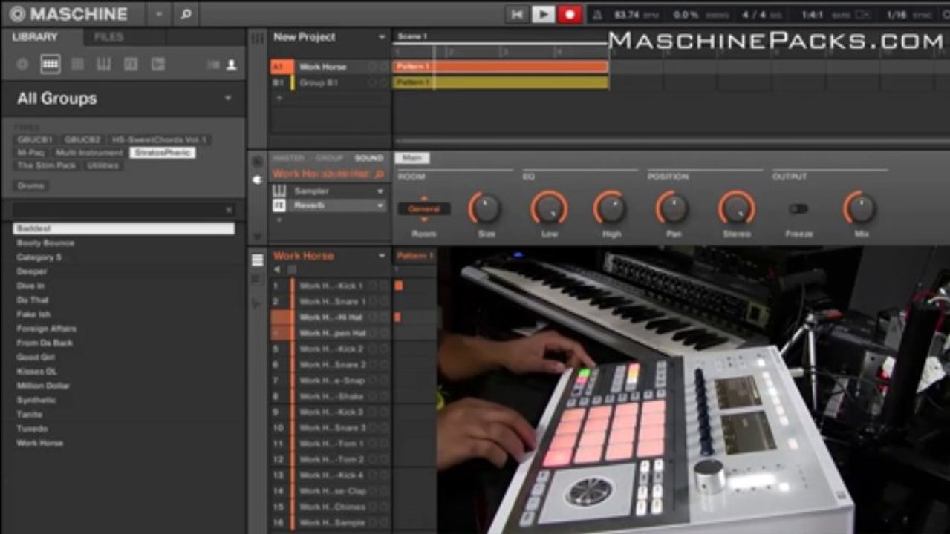Filter by the GBUCB1 type tag
The image size is (950, 534).
[36, 139]
